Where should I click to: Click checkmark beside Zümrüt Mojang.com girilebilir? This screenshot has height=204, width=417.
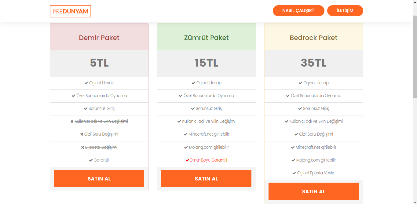[186, 148]
